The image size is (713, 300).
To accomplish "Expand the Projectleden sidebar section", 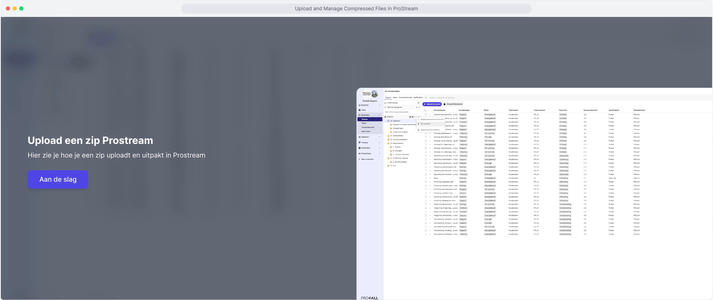I will [379, 154].
